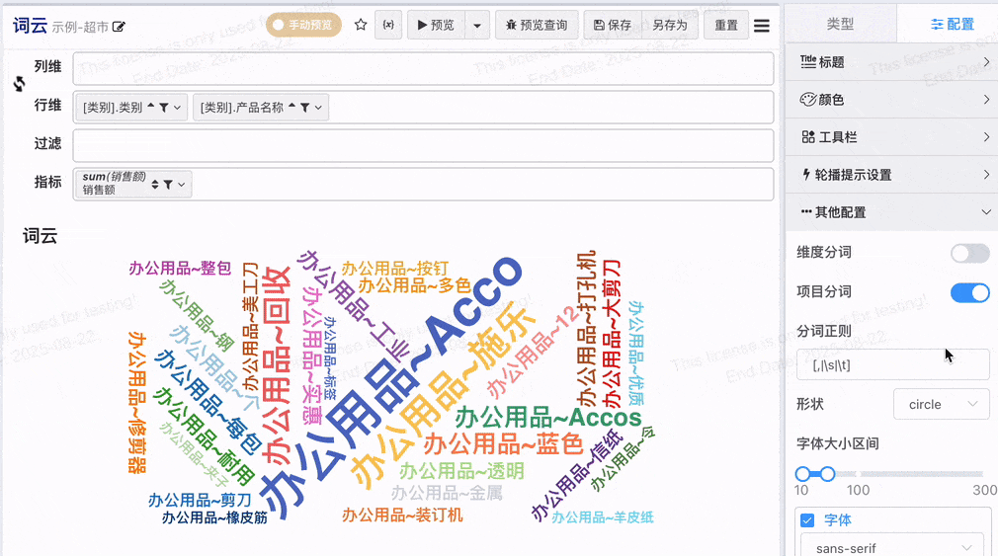Toggle the manual preview switch

click(x=303, y=25)
